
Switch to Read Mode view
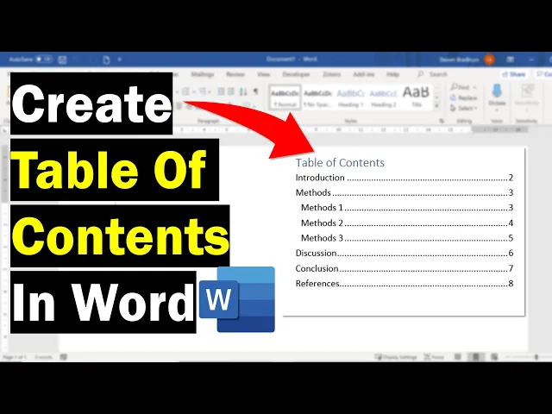(x=457, y=357)
